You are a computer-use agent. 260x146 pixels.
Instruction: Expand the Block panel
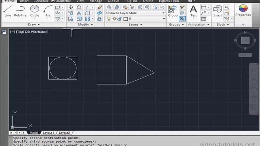click(x=223, y=24)
